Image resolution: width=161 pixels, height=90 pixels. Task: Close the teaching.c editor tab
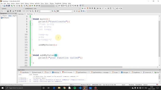click(34, 14)
